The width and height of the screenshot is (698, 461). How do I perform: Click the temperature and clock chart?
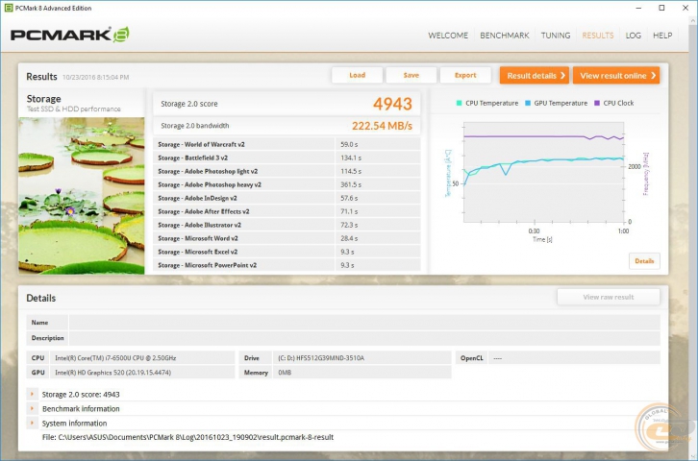click(543, 173)
